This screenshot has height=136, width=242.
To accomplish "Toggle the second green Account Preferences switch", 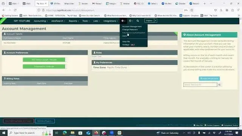I will (x=45, y=66).
